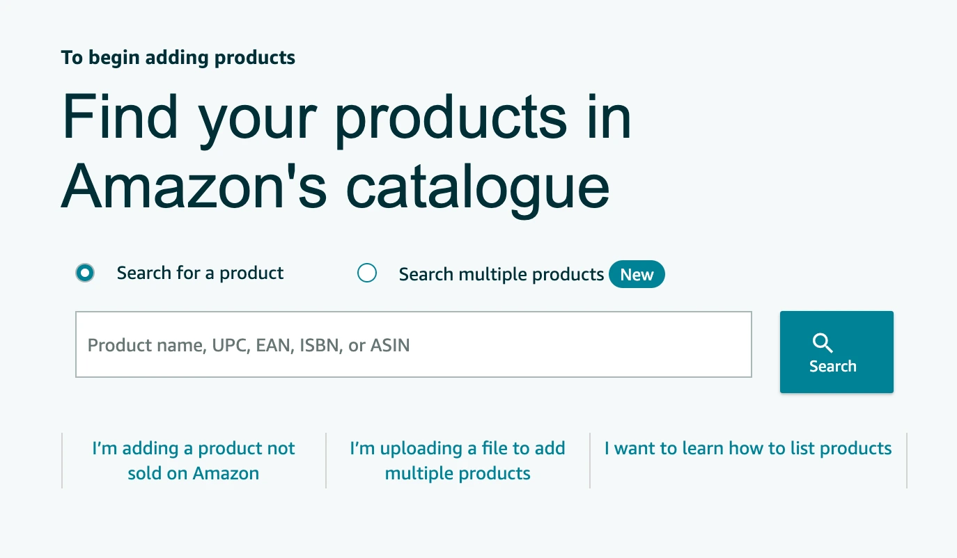The image size is (957, 558).
Task: Select the 'Search multiple products' radio button
Action: 367,273
